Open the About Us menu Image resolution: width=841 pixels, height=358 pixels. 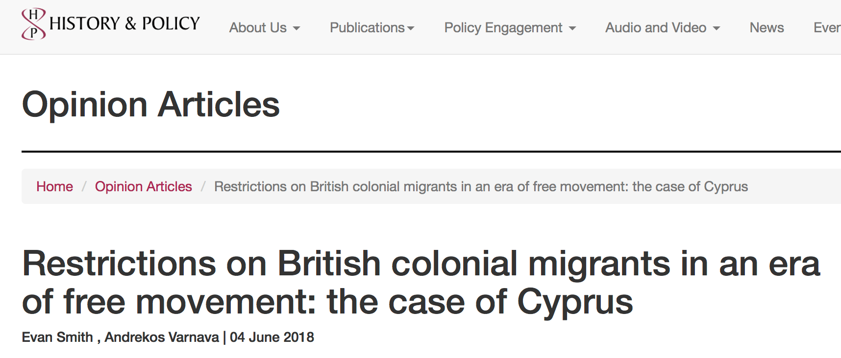tap(258, 28)
